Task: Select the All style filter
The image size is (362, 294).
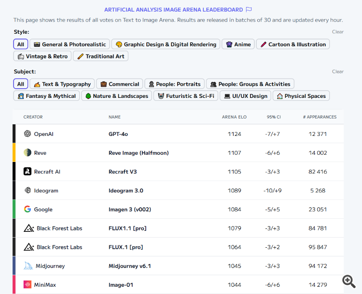Action: coord(21,44)
